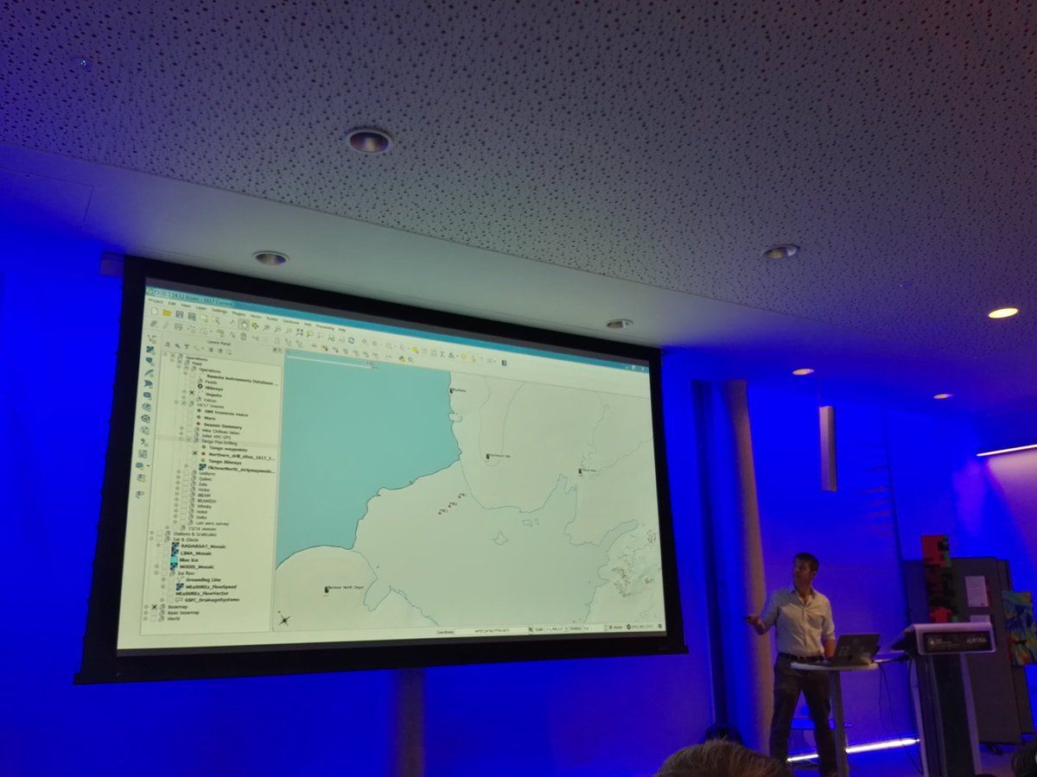Toggle the Basemap group visibility checkbox
The height and width of the screenshot is (777, 1037).
[154, 607]
